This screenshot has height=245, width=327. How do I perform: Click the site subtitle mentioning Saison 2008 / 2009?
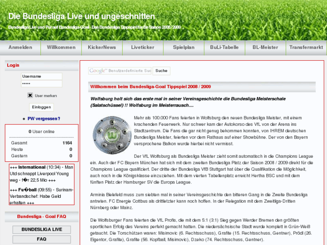point(94,27)
